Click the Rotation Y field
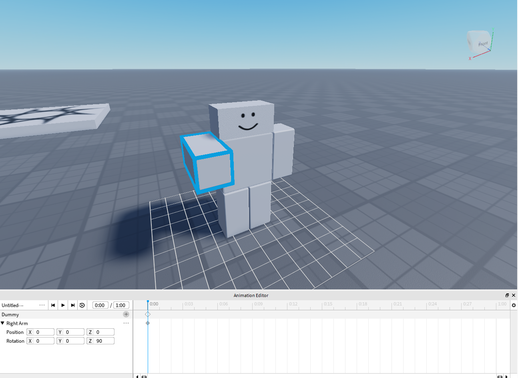This screenshot has width=518, height=378. pyautogui.click(x=70, y=341)
